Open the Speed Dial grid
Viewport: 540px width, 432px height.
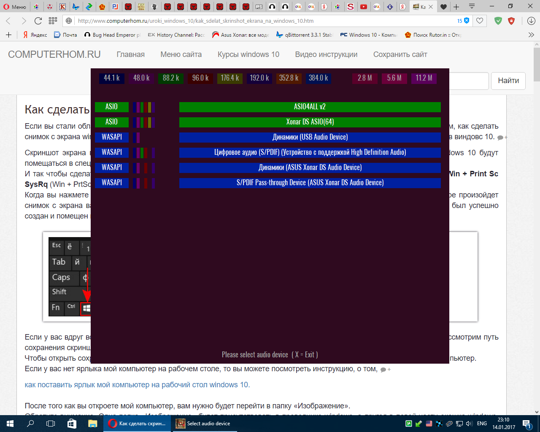(x=53, y=21)
